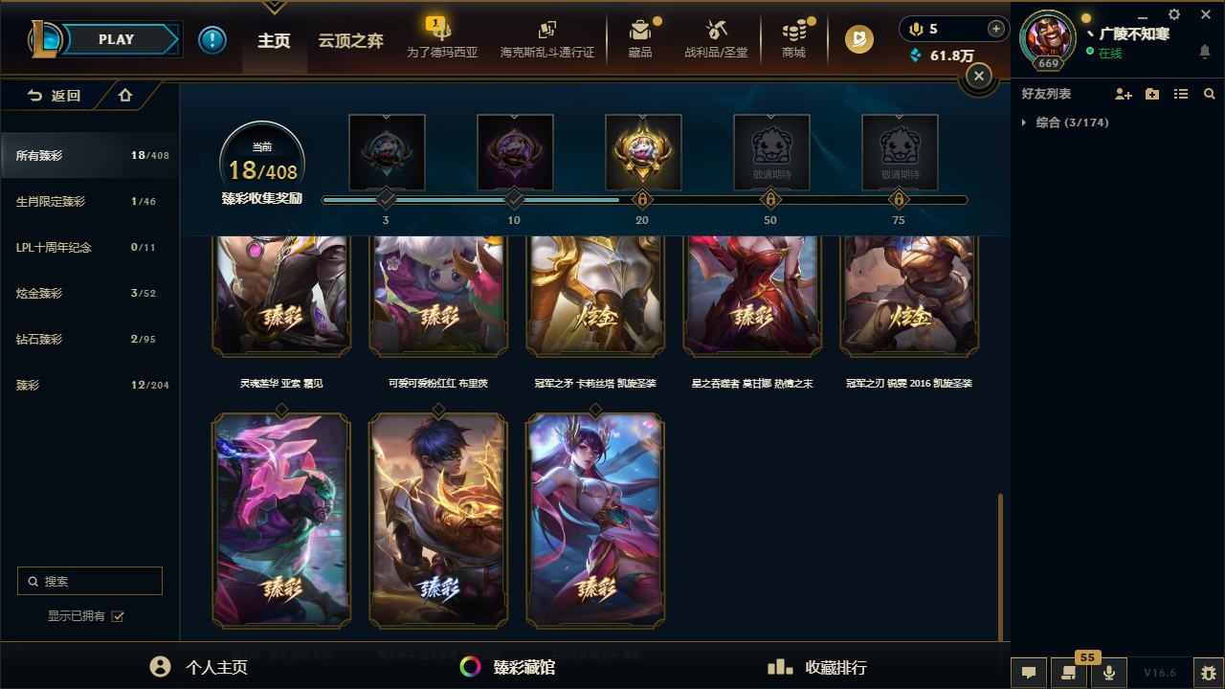Open the add friend icon
The image size is (1225, 689).
1124,94
